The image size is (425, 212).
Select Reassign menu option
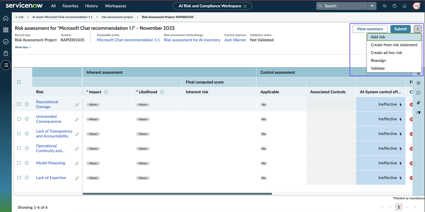pos(394,60)
